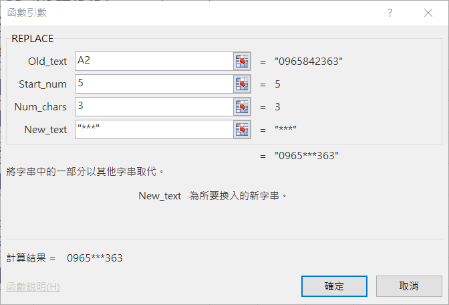Collapse dialog using Start_num range picker icon
The height and width of the screenshot is (305, 449).
coord(242,84)
